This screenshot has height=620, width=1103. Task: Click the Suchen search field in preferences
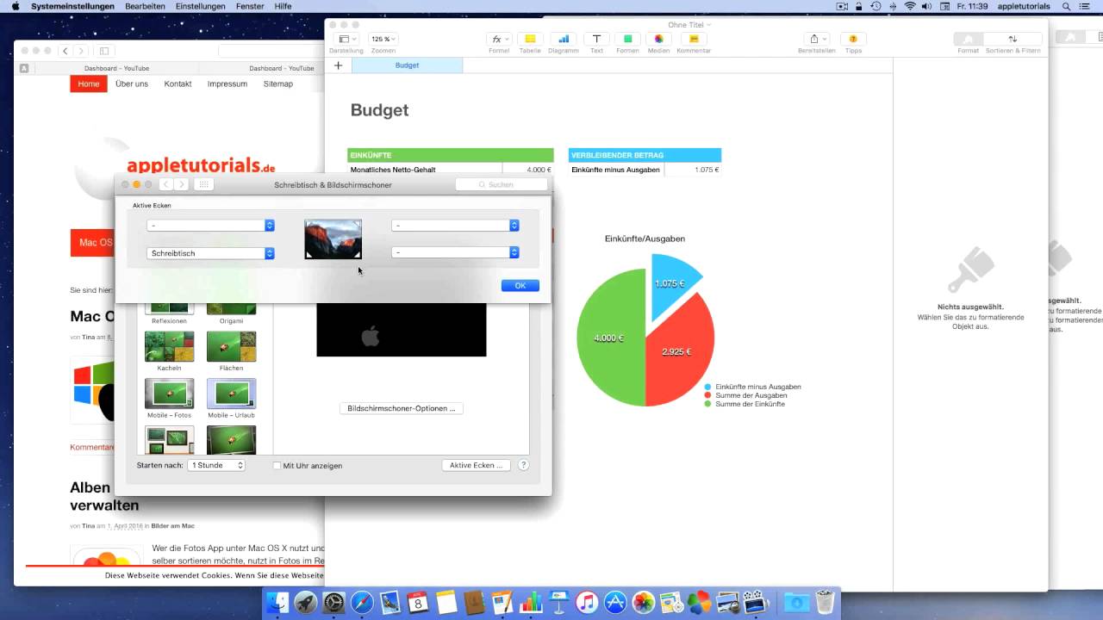click(x=502, y=184)
